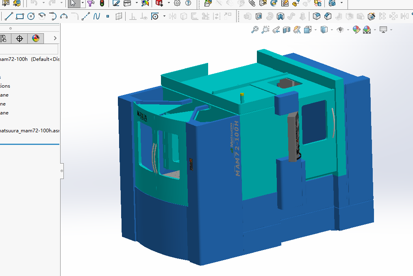Viewport: 413px width, 276px height.
Task: Select the Corner Rectangle sketch tool
Action: [x=20, y=17]
